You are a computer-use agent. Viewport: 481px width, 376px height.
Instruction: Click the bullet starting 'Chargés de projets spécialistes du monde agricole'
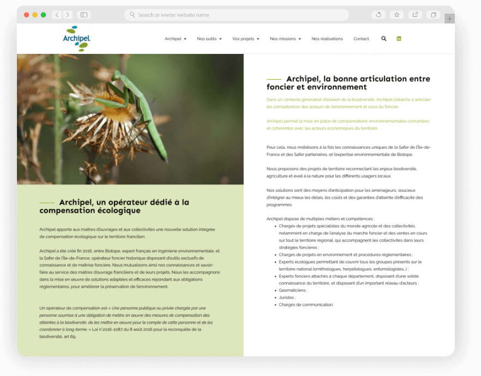pos(353,236)
